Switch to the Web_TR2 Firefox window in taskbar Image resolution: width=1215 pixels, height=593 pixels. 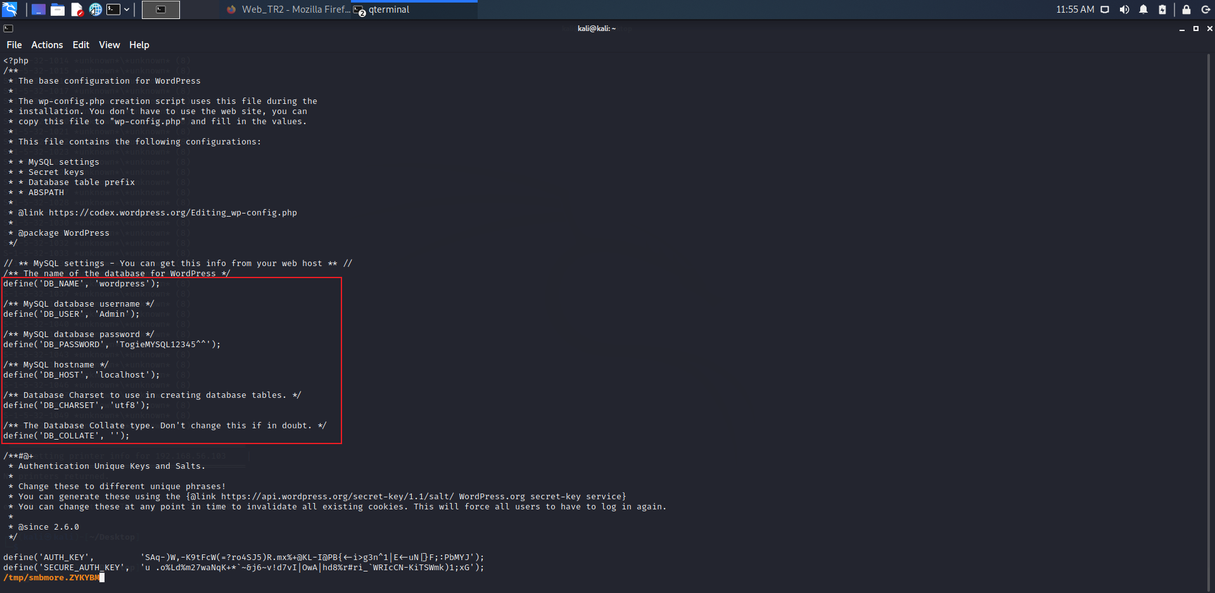(x=288, y=10)
